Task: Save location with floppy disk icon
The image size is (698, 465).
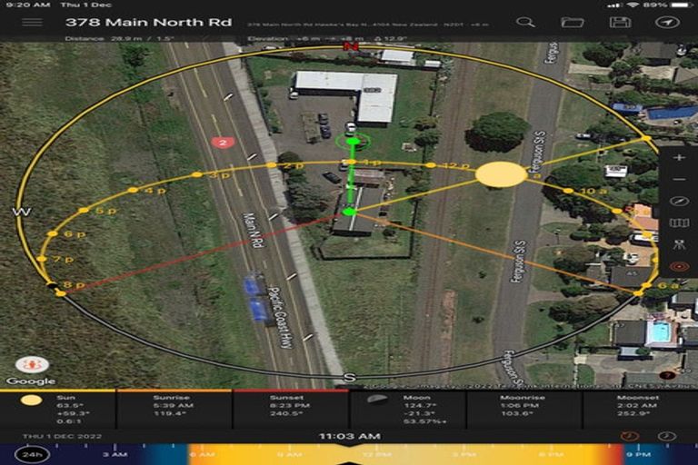Action: (620, 22)
